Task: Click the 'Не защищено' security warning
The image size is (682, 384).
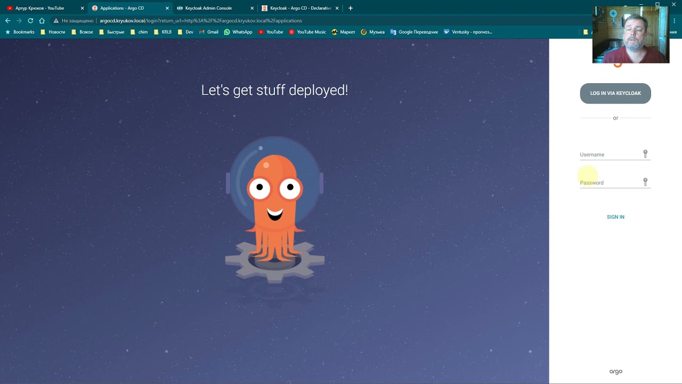Action: (74, 21)
